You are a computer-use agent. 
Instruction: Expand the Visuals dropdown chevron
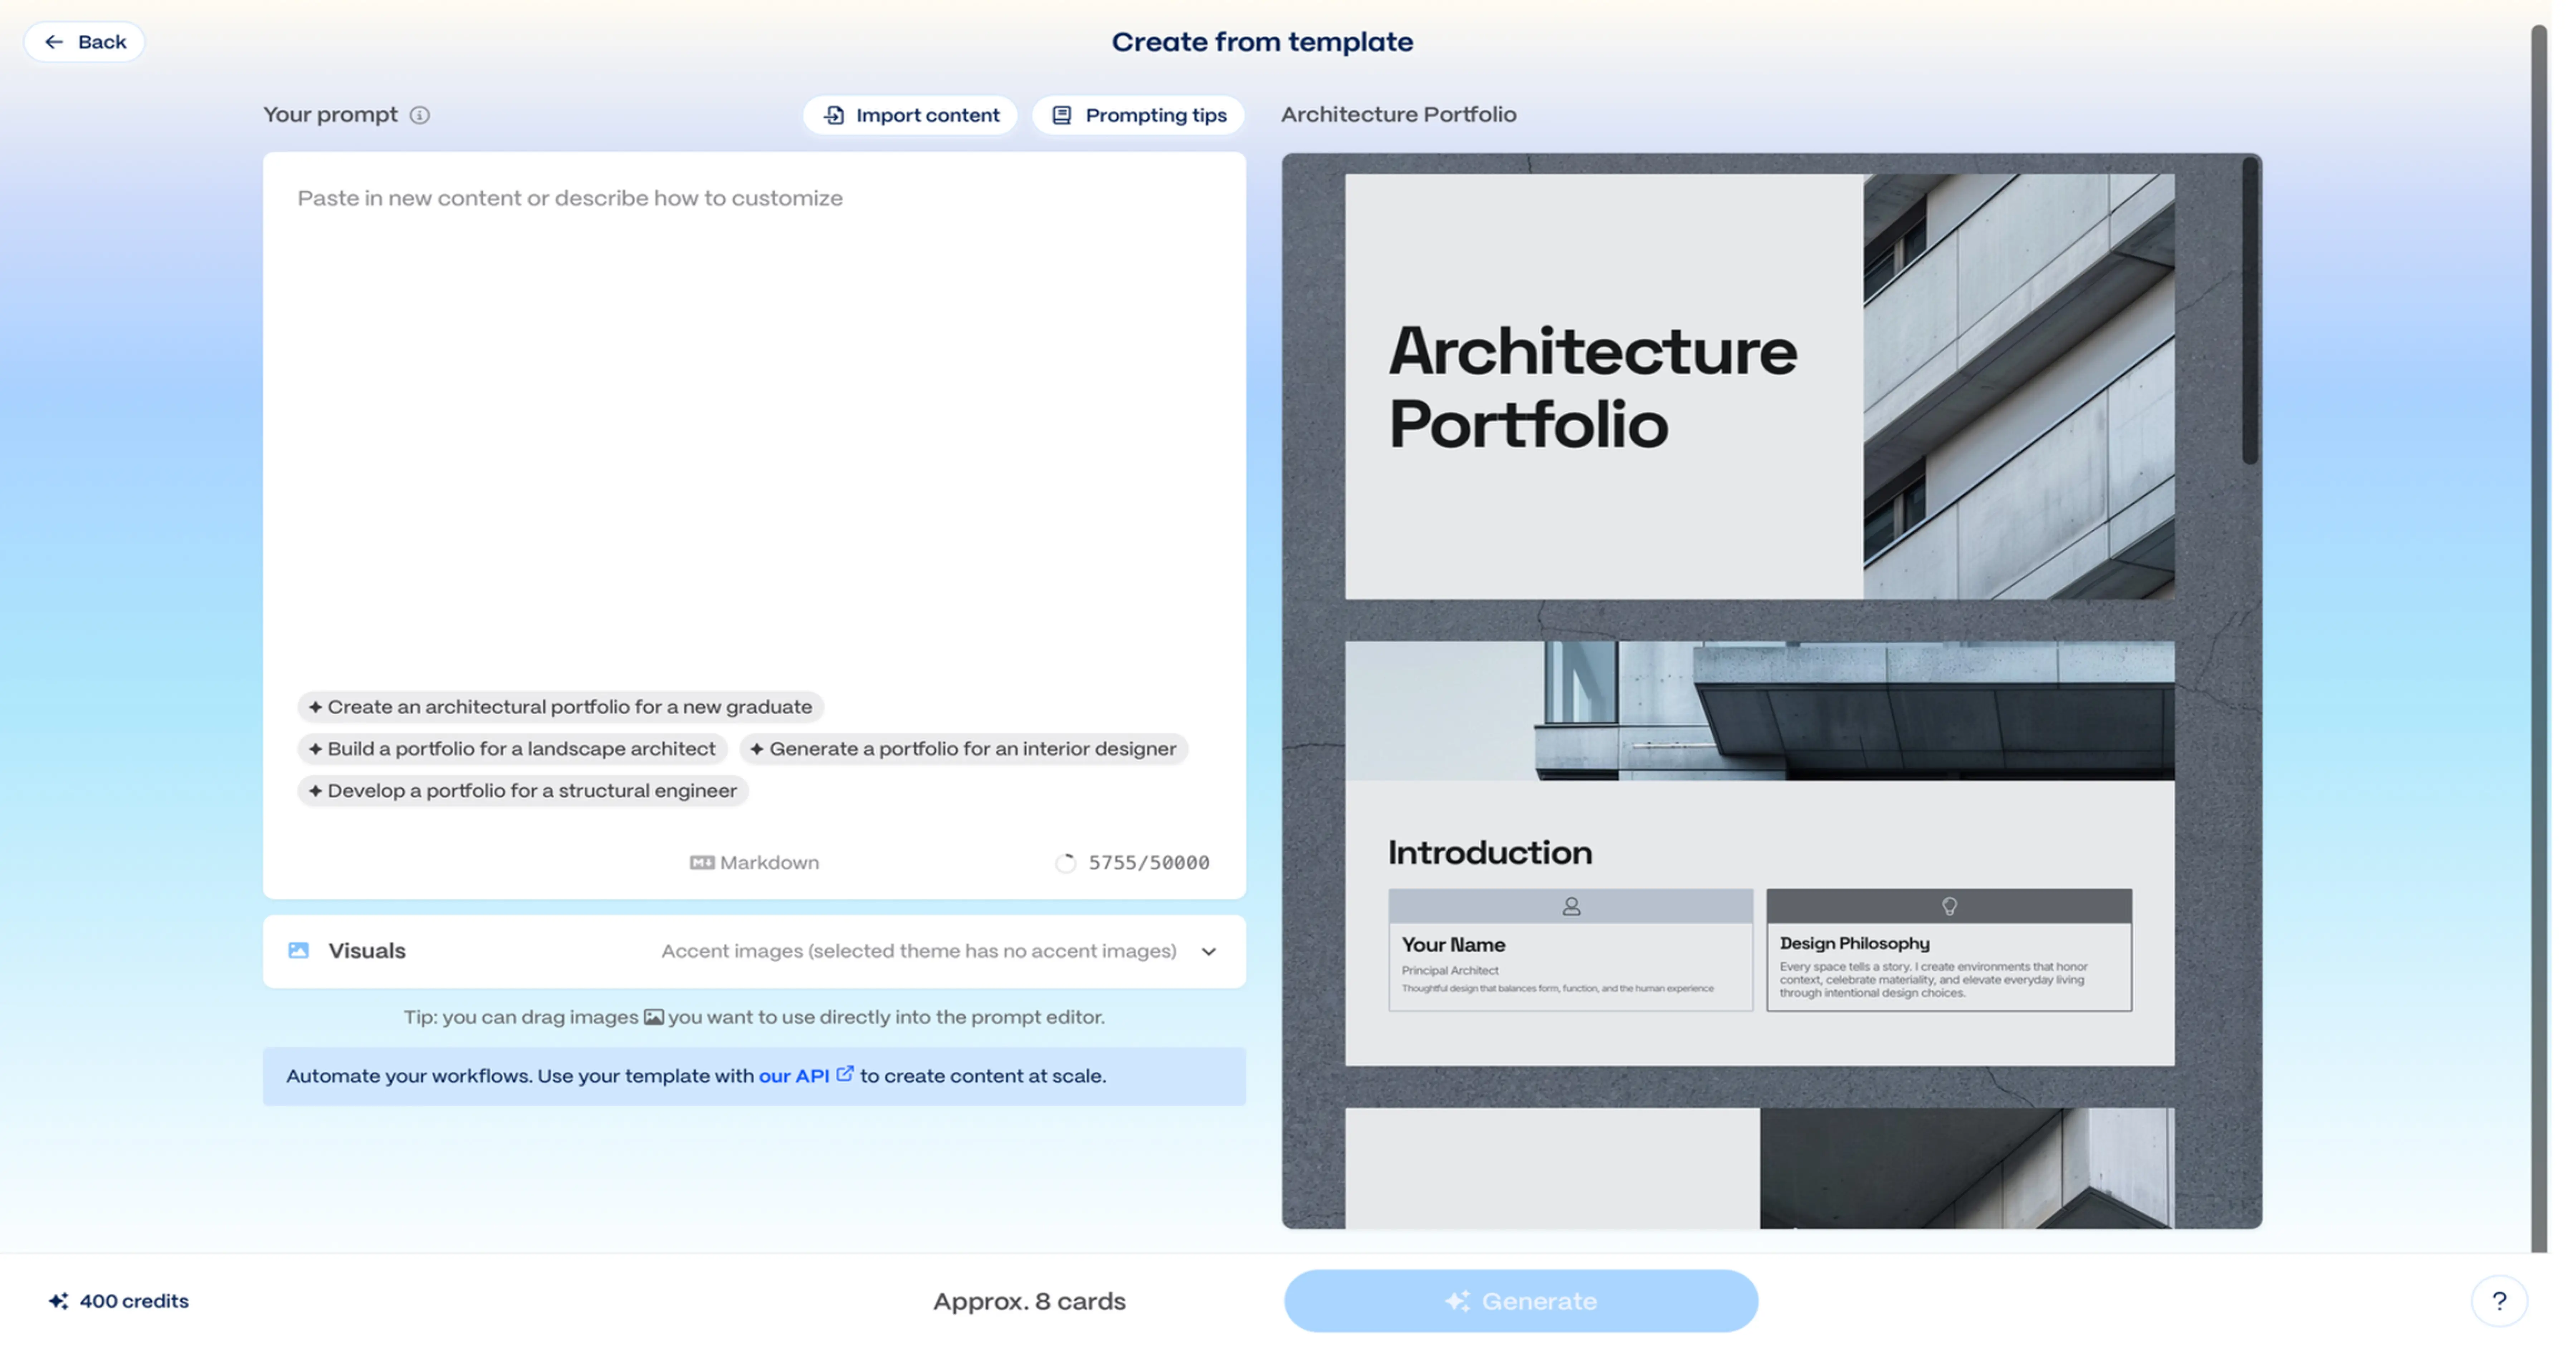[1209, 952]
